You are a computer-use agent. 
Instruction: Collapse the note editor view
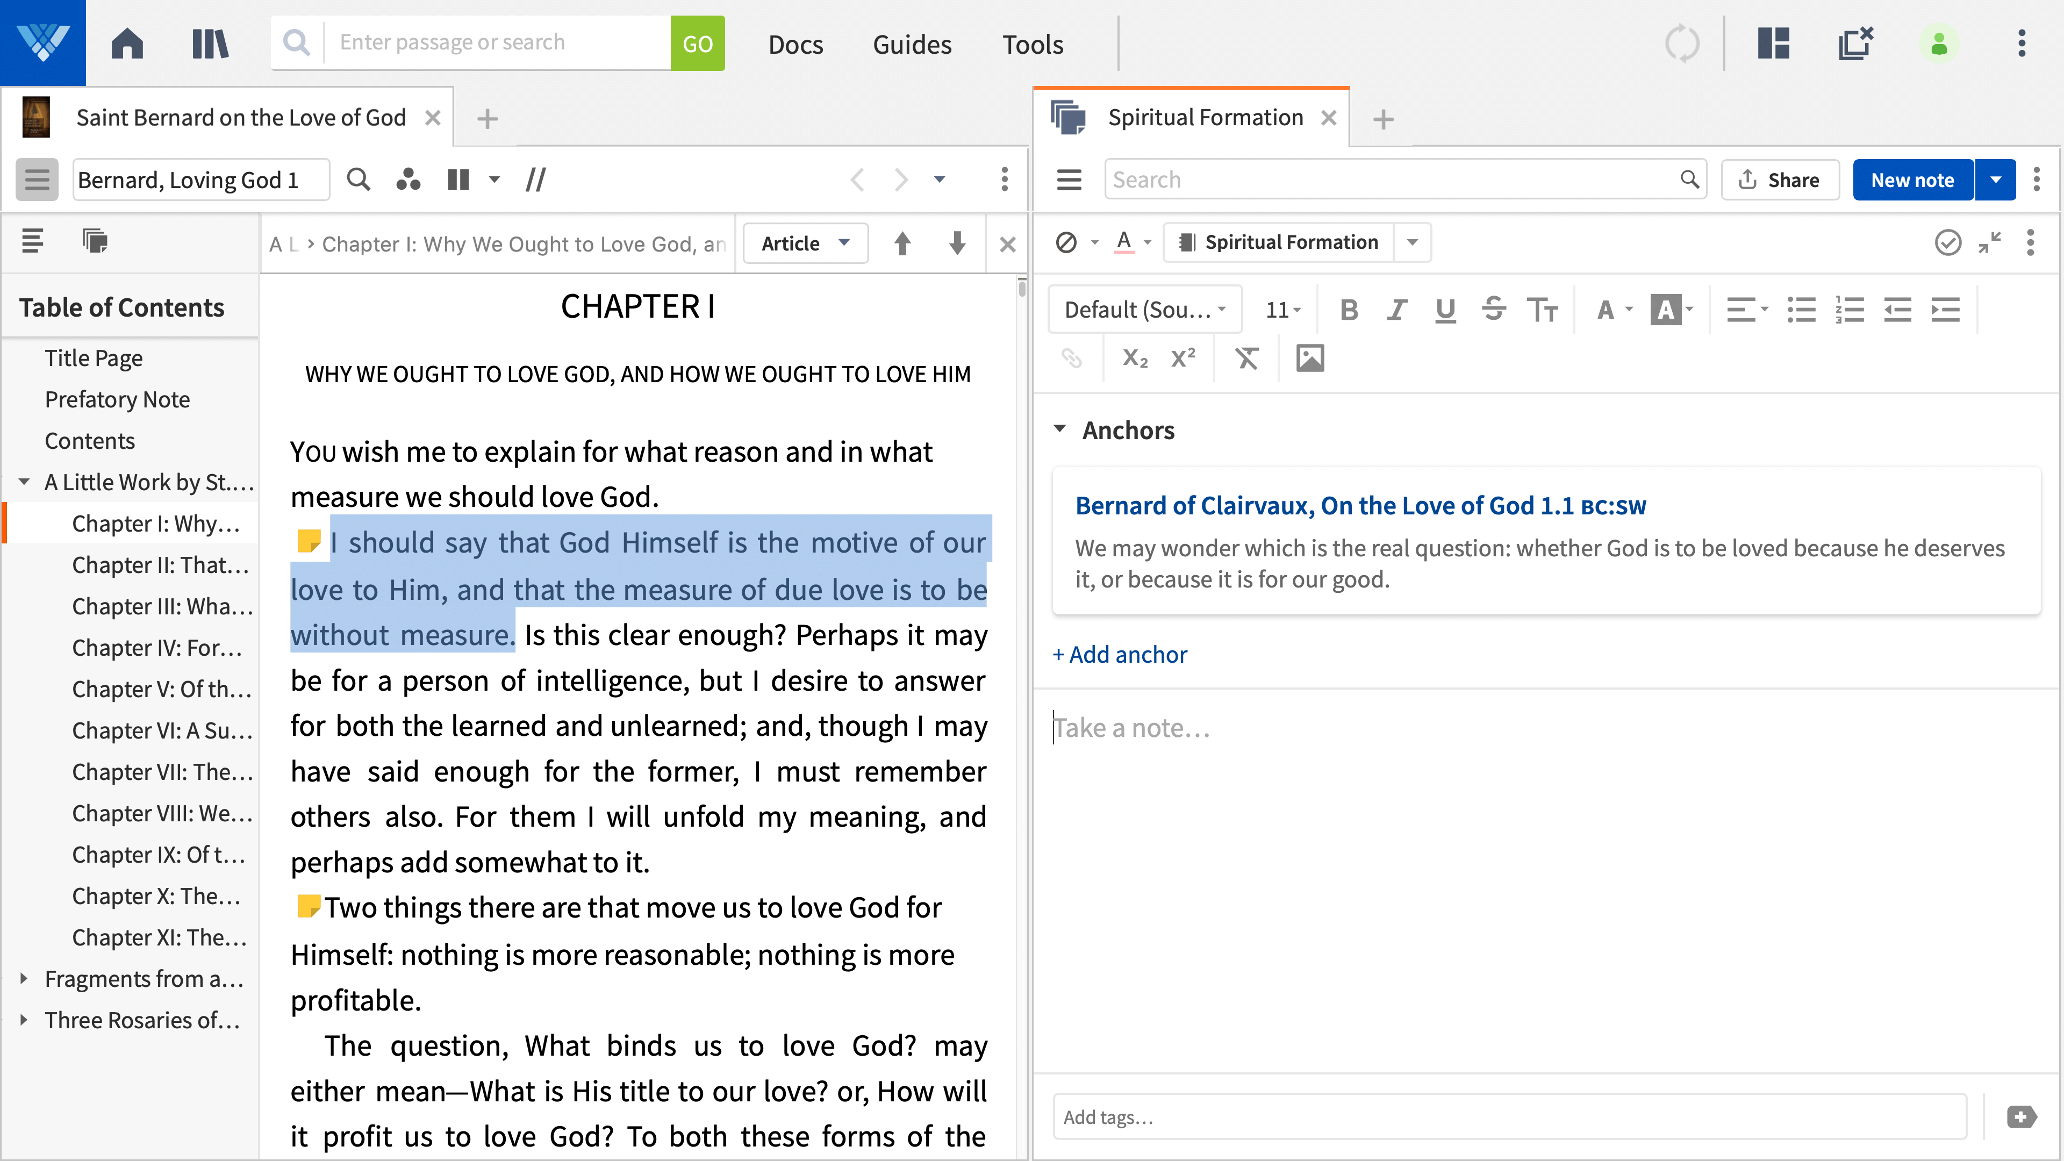(x=1989, y=242)
